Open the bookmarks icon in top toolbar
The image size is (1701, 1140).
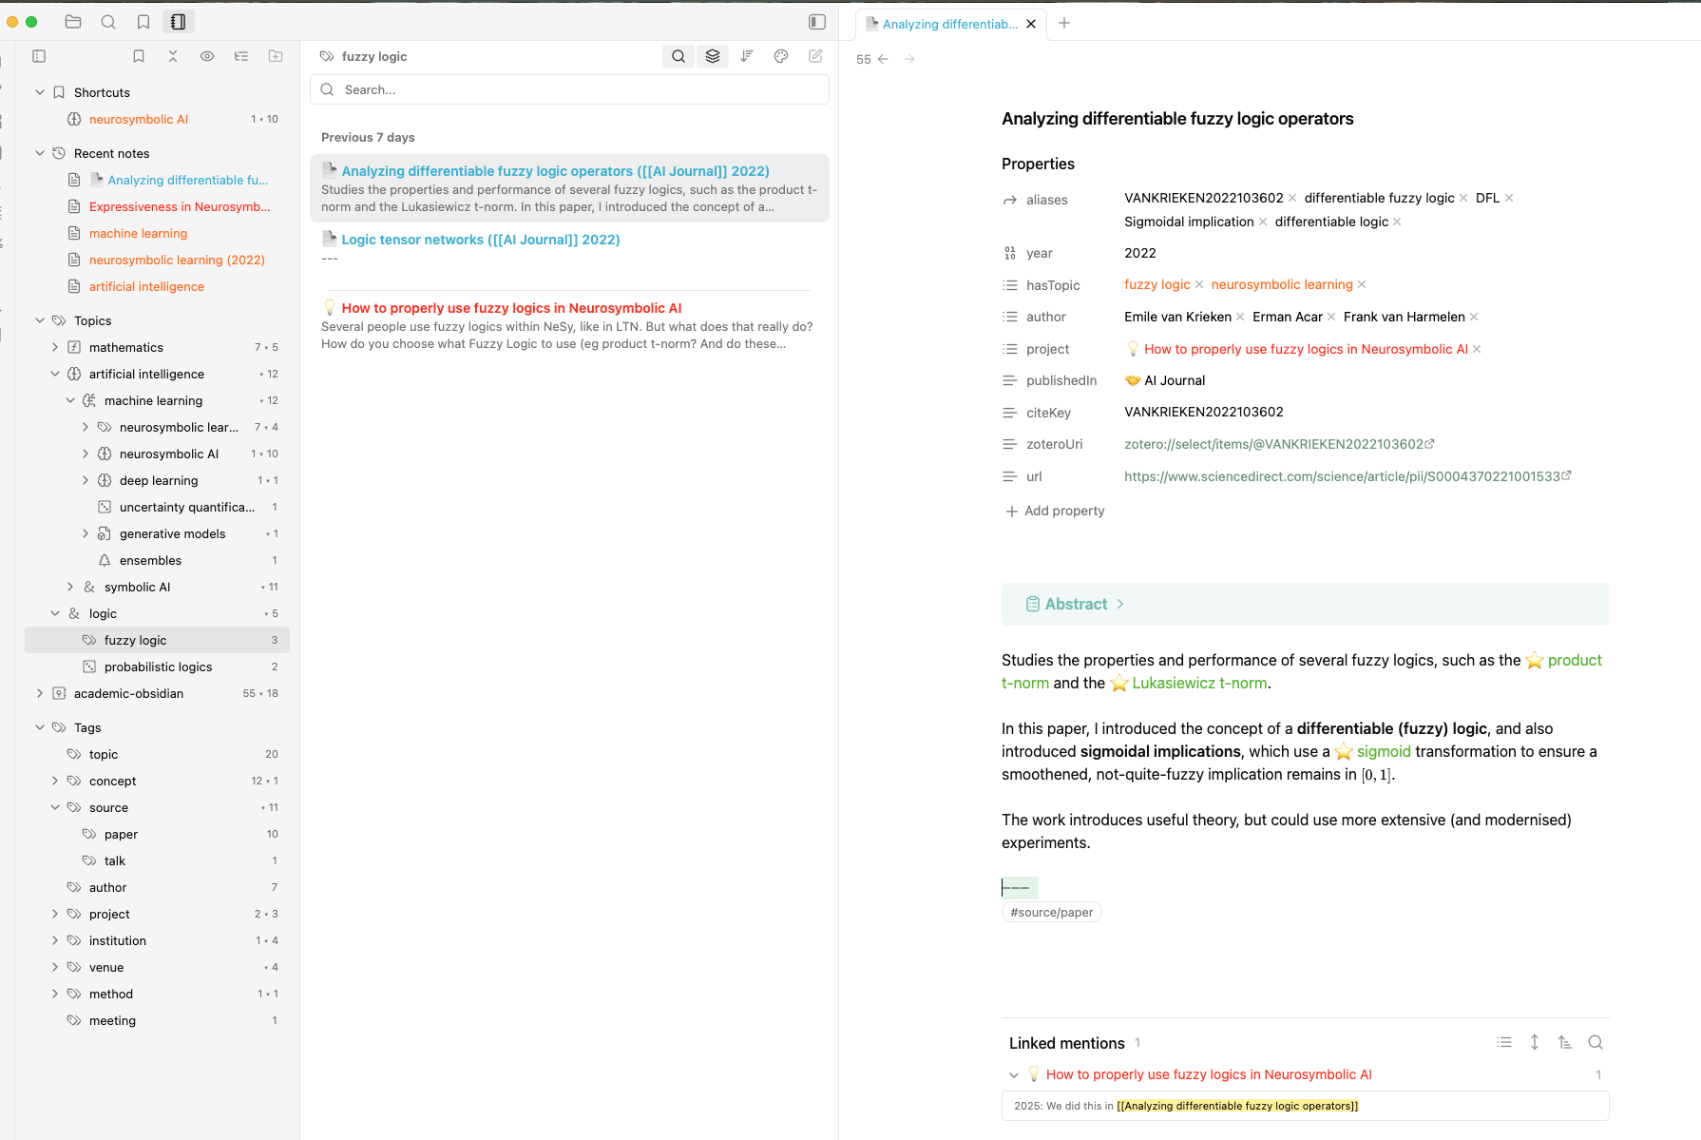tap(143, 22)
